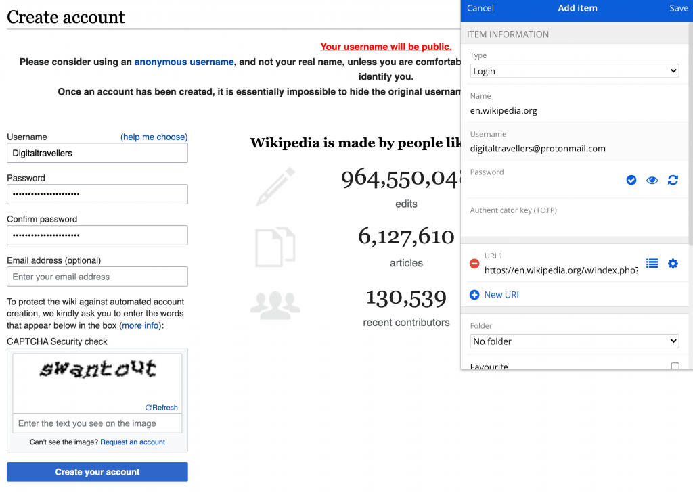Image resolution: width=693 pixels, height=495 pixels.
Task: Click the help me choose link
Action: 154,137
